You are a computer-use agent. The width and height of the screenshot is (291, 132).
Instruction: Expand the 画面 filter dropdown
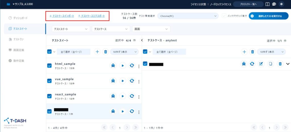pyautogui.click(x=151, y=29)
